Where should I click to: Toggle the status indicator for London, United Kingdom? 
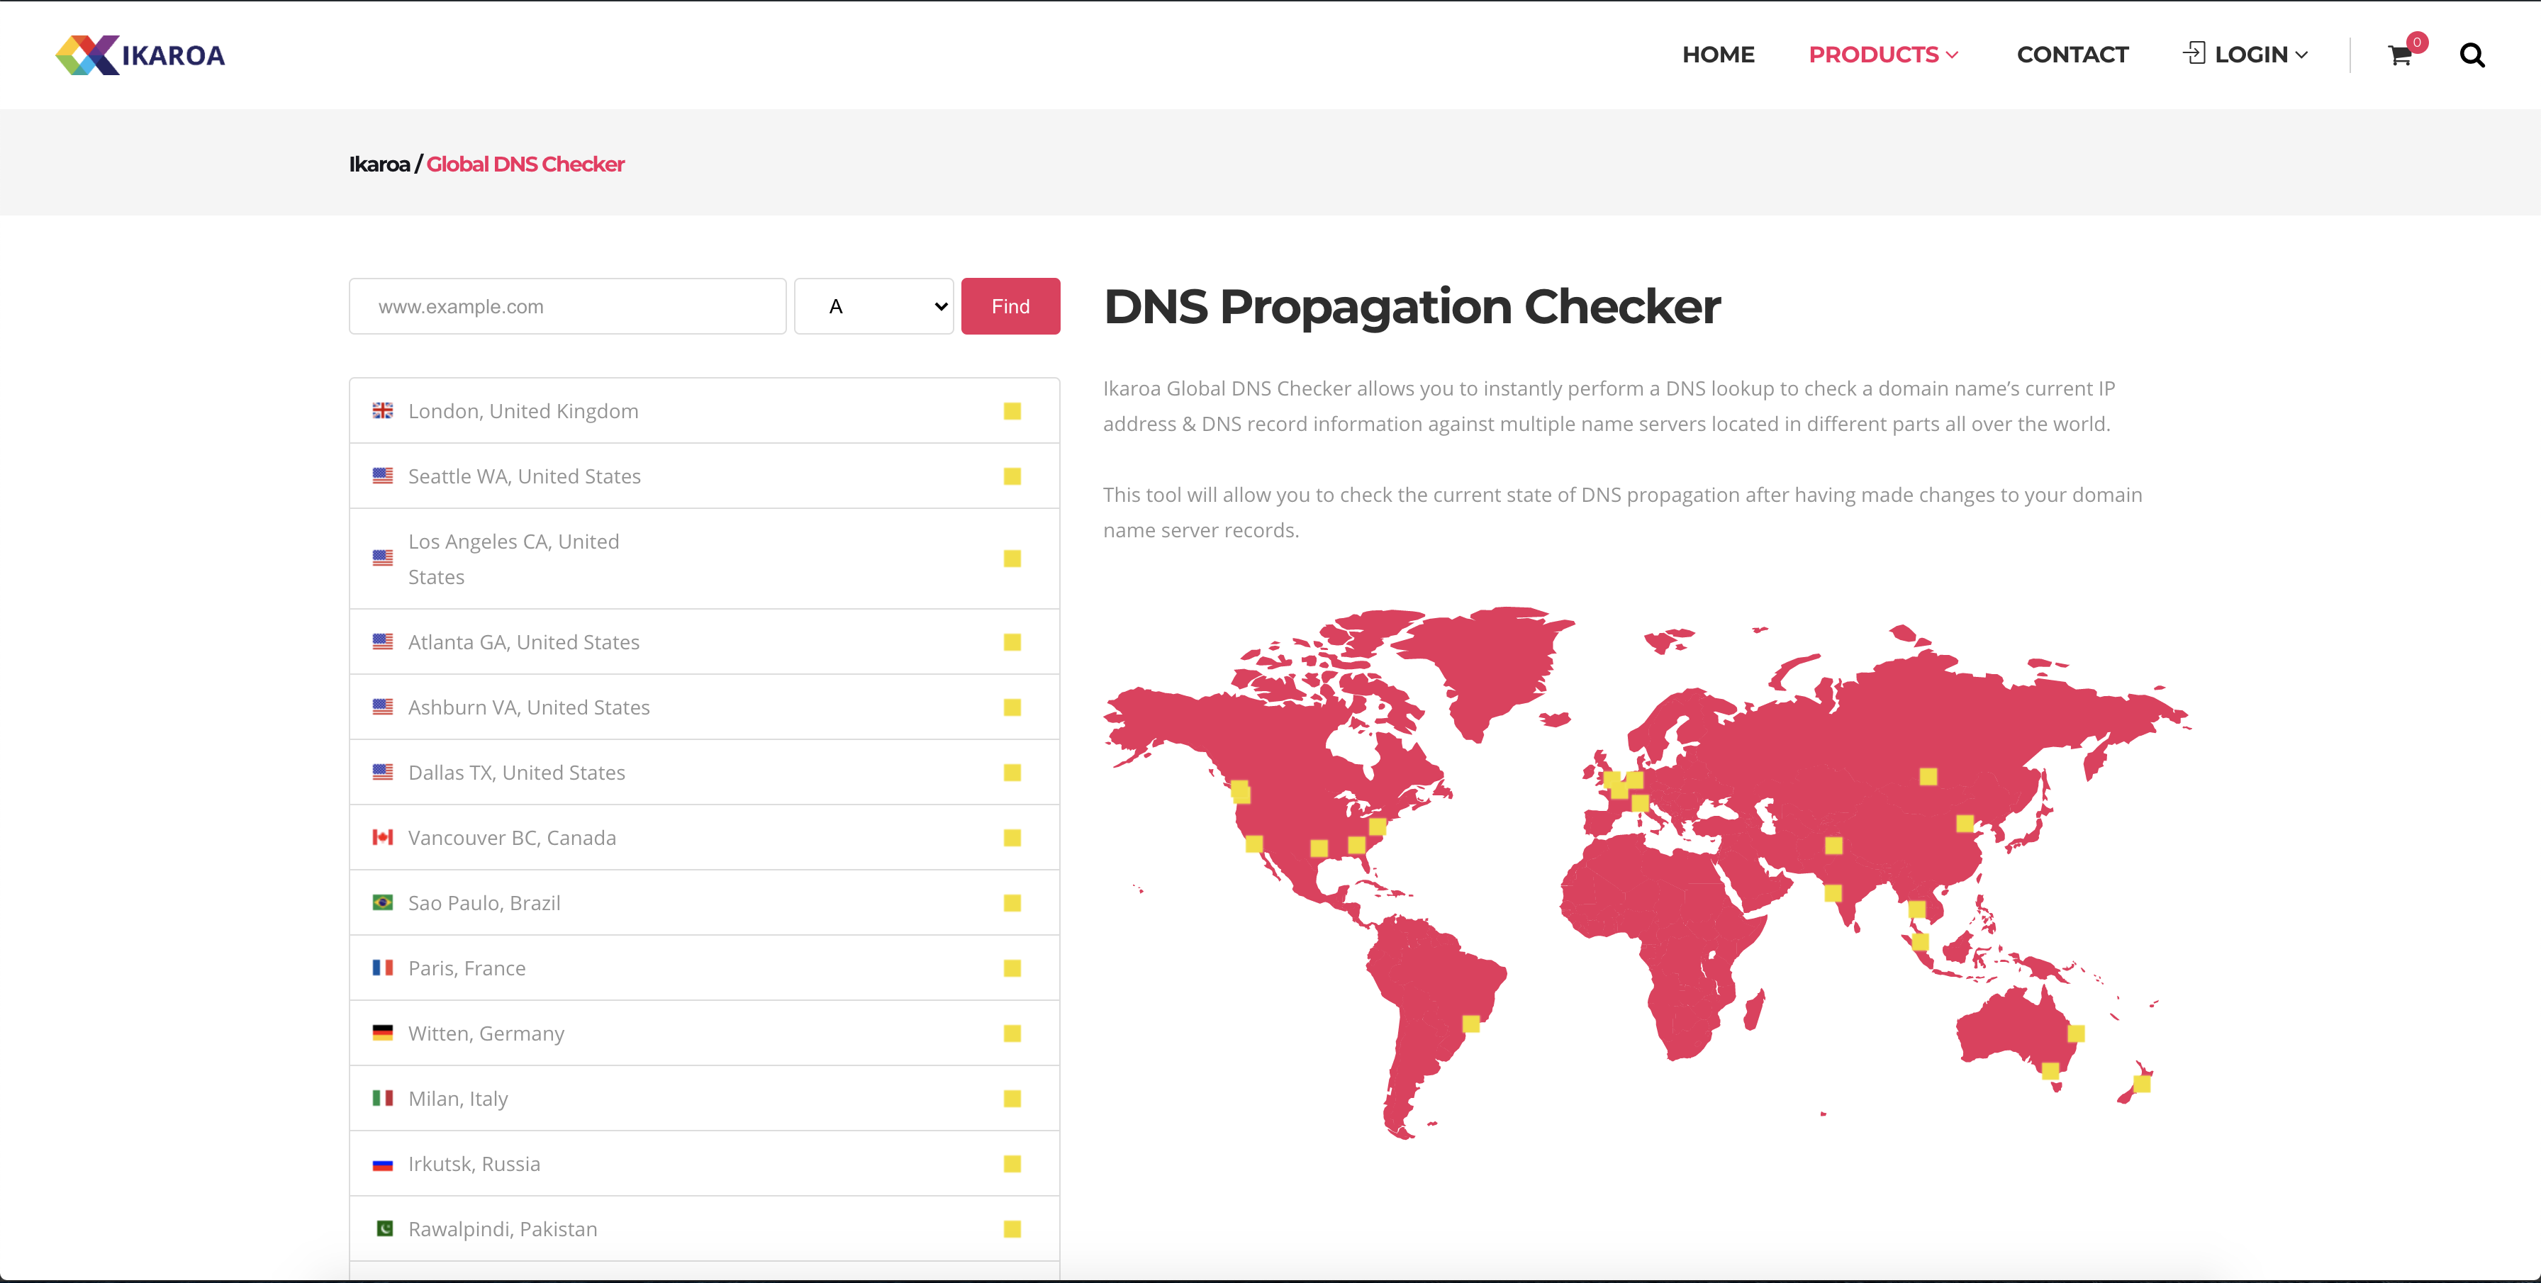(1012, 410)
